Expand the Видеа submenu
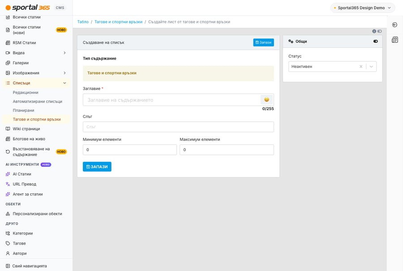Screen dimensions: 403x271 [64, 53]
